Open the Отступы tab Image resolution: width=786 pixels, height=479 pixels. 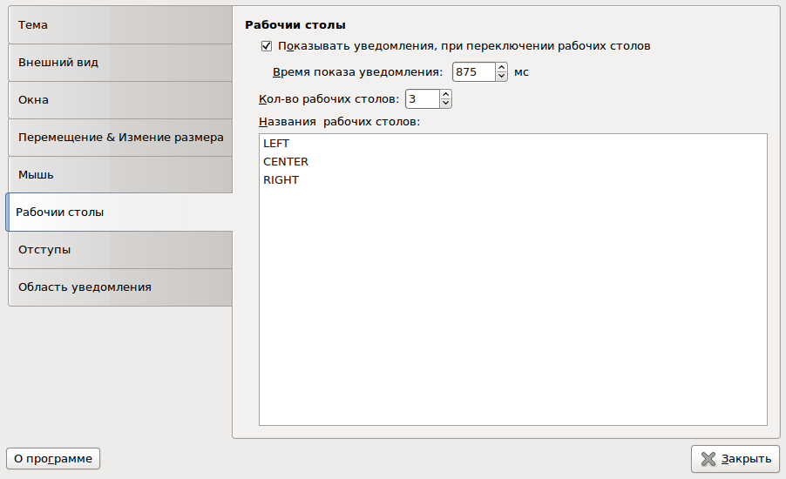(119, 250)
